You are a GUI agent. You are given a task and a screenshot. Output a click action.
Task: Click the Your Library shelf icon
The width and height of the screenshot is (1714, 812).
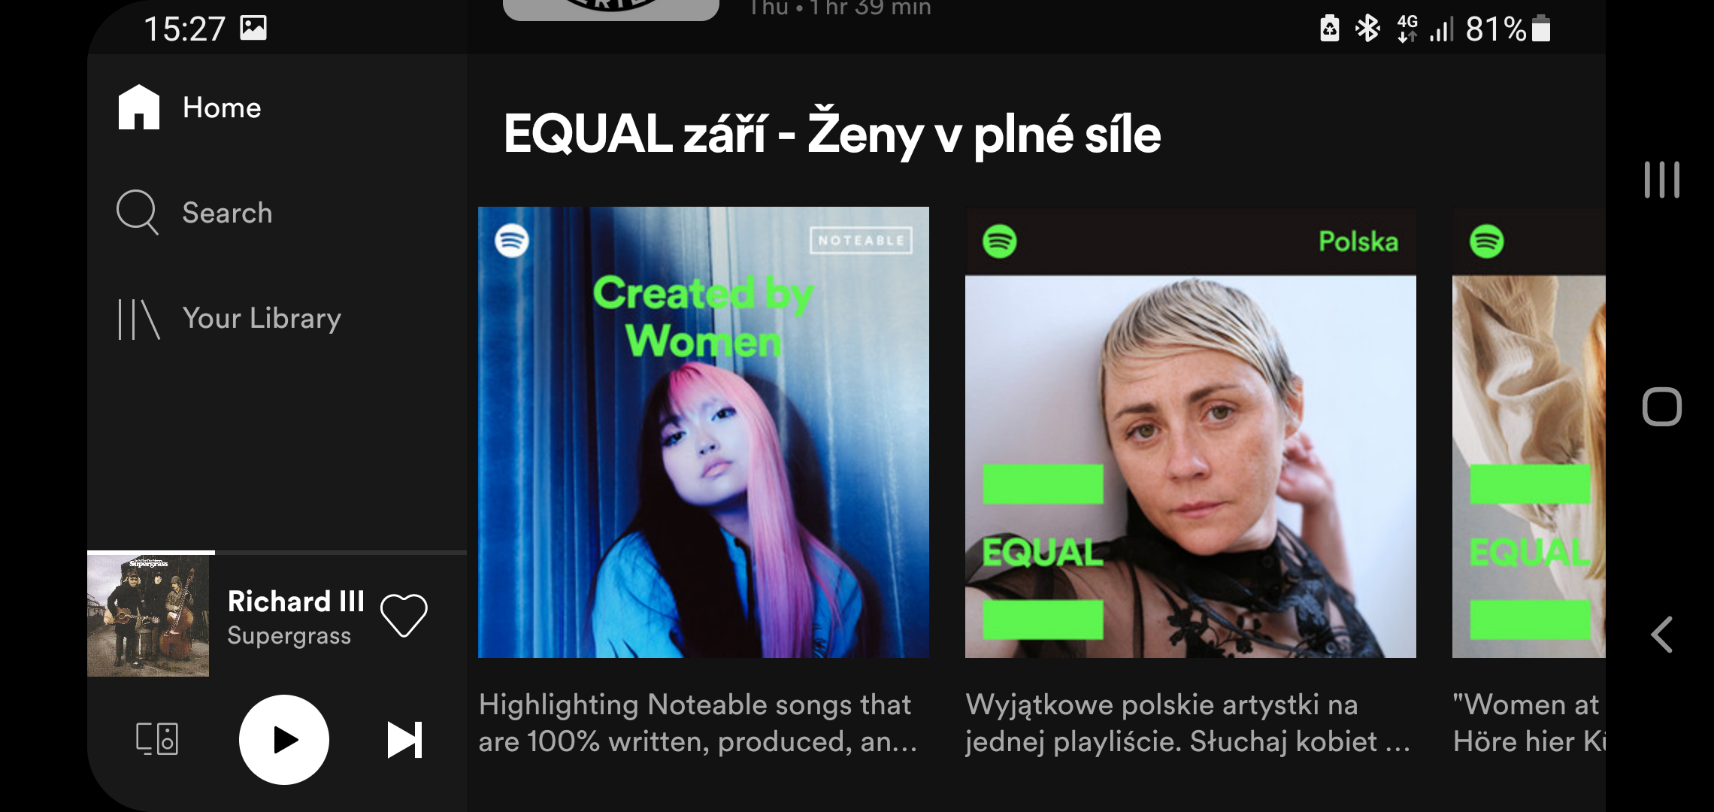click(138, 319)
